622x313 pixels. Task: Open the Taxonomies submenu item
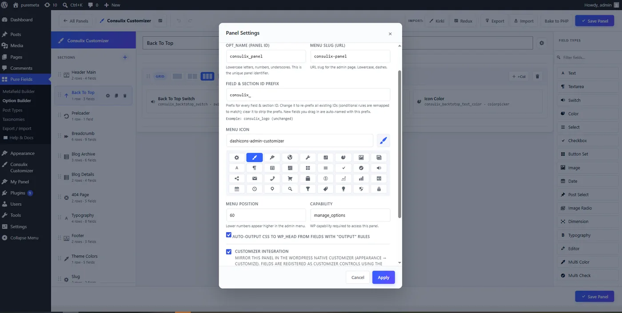pos(13,119)
